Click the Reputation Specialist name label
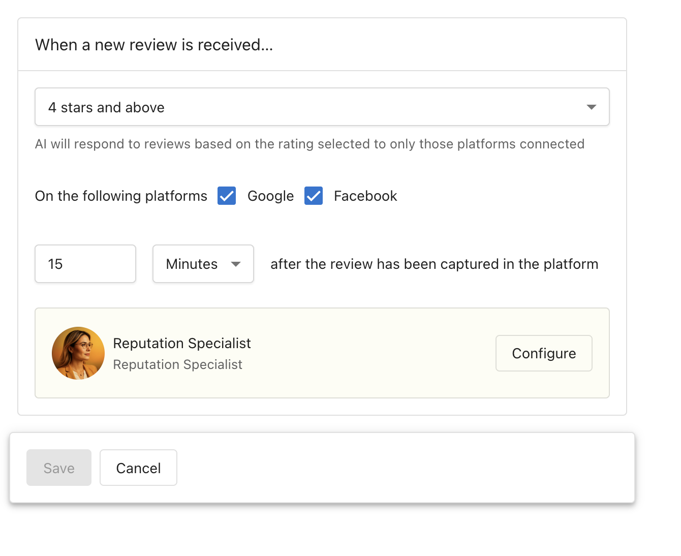The image size is (681, 556). pyautogui.click(x=182, y=343)
